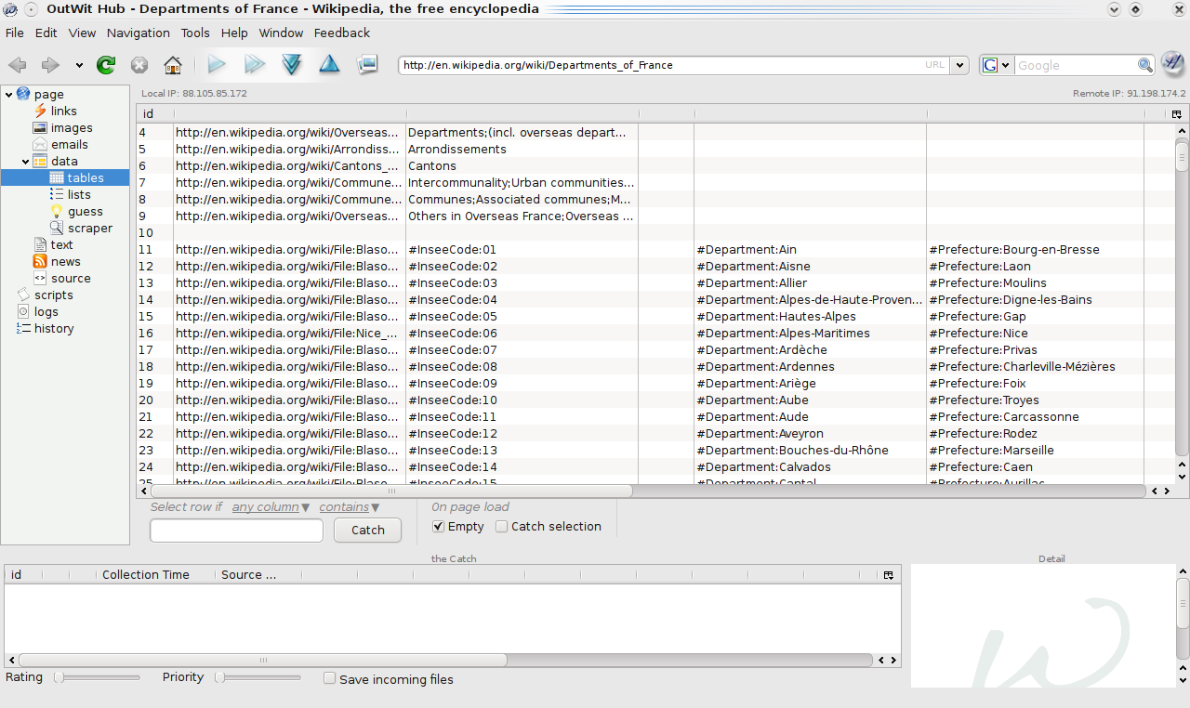The height and width of the screenshot is (708, 1190).
Task: Click the Catch button
Action: pos(367,530)
